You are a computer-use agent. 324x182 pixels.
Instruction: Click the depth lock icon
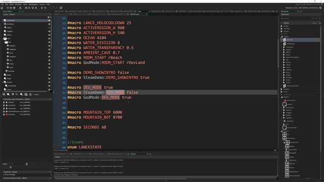point(26,164)
